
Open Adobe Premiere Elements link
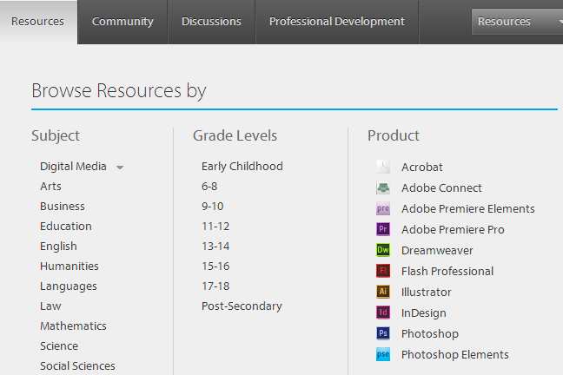click(468, 209)
